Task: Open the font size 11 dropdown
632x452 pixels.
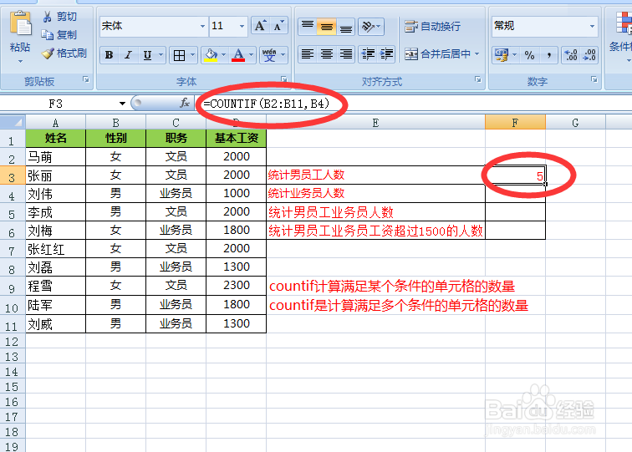Action: [242, 26]
